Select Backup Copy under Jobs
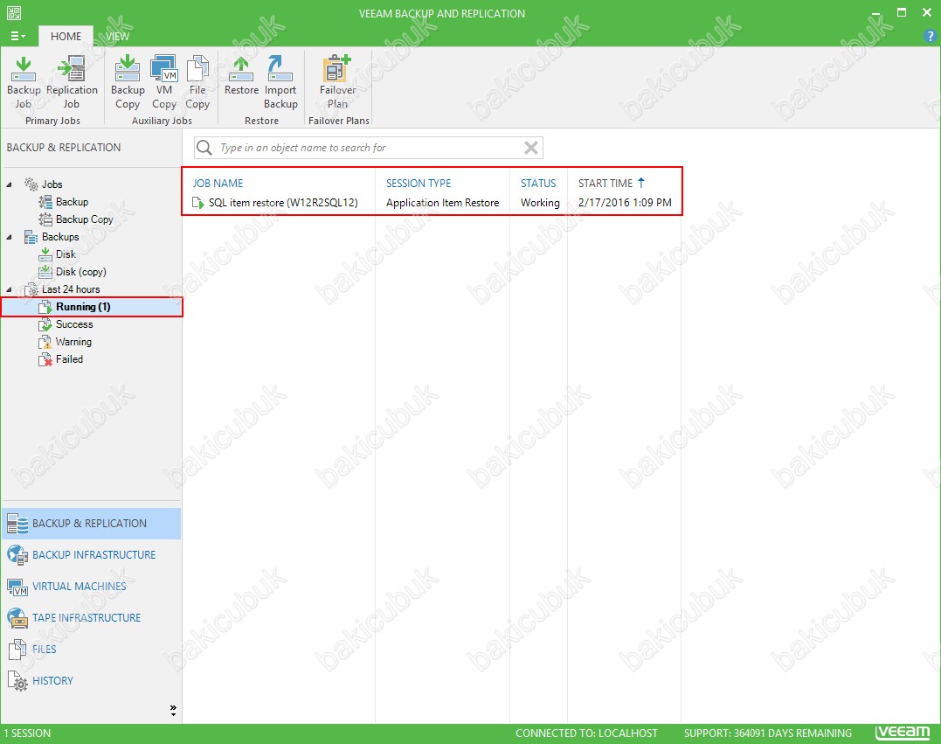 point(84,219)
